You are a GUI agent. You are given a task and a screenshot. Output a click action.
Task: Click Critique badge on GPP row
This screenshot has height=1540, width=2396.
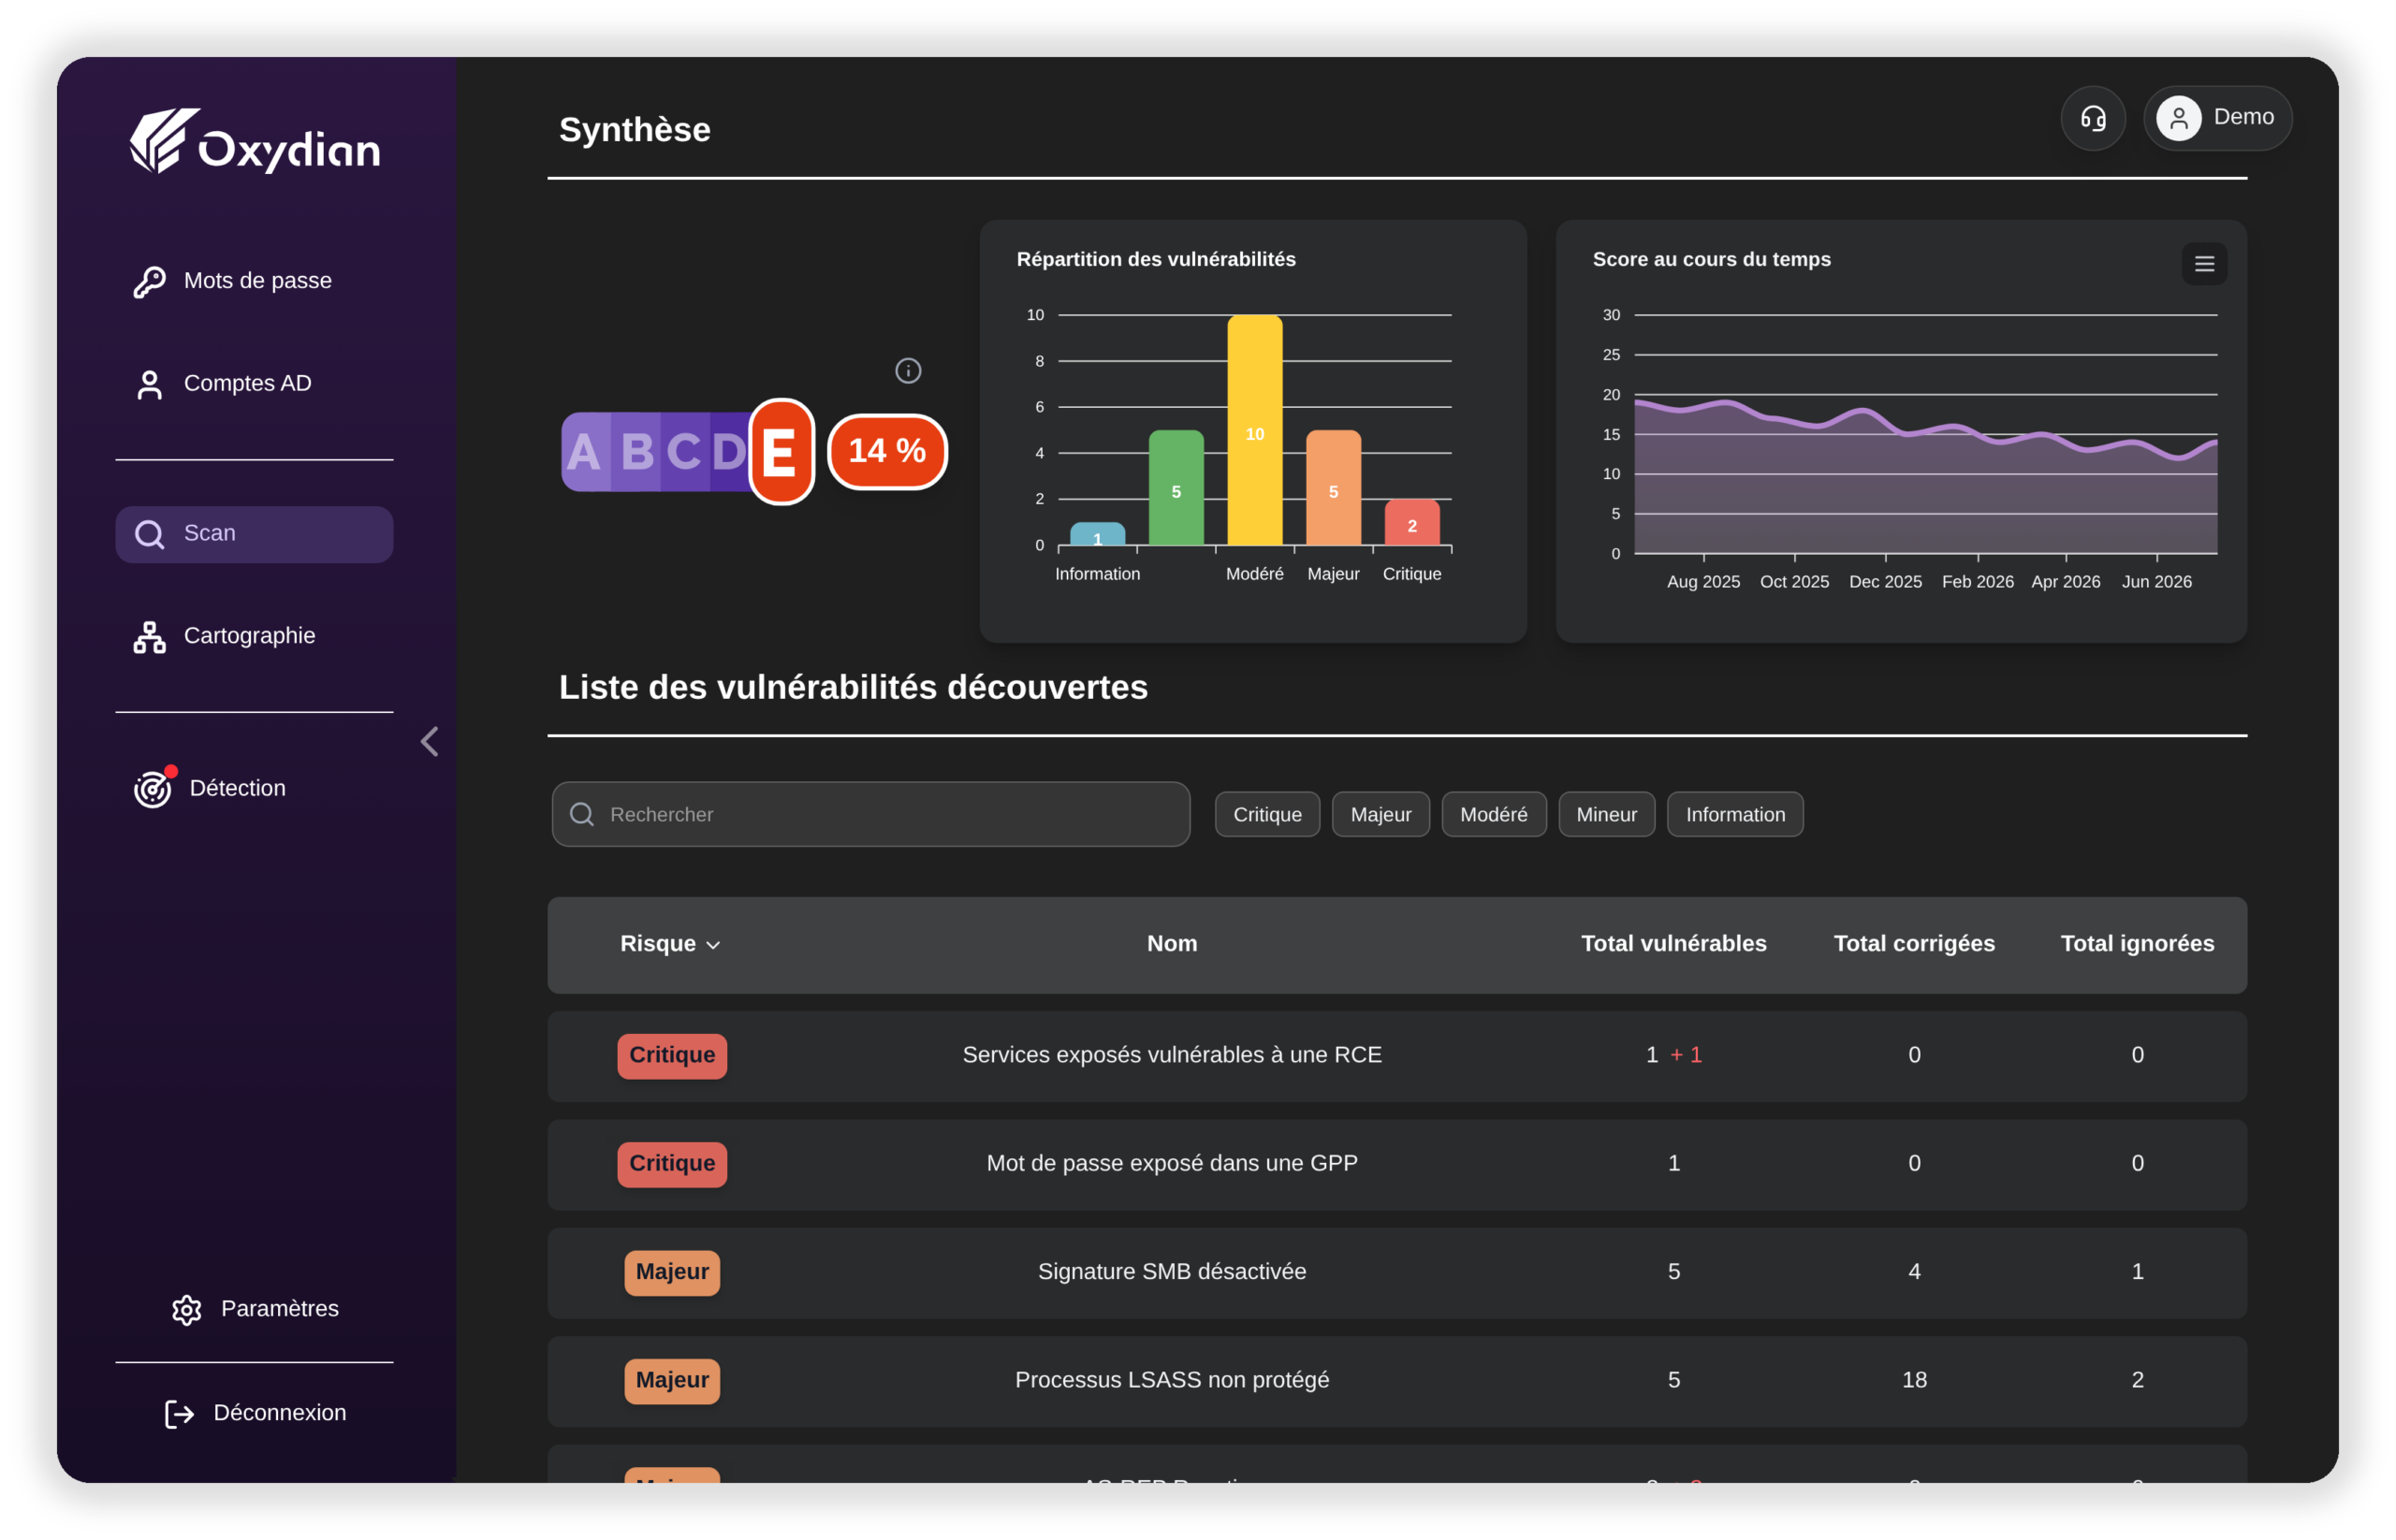672,1164
